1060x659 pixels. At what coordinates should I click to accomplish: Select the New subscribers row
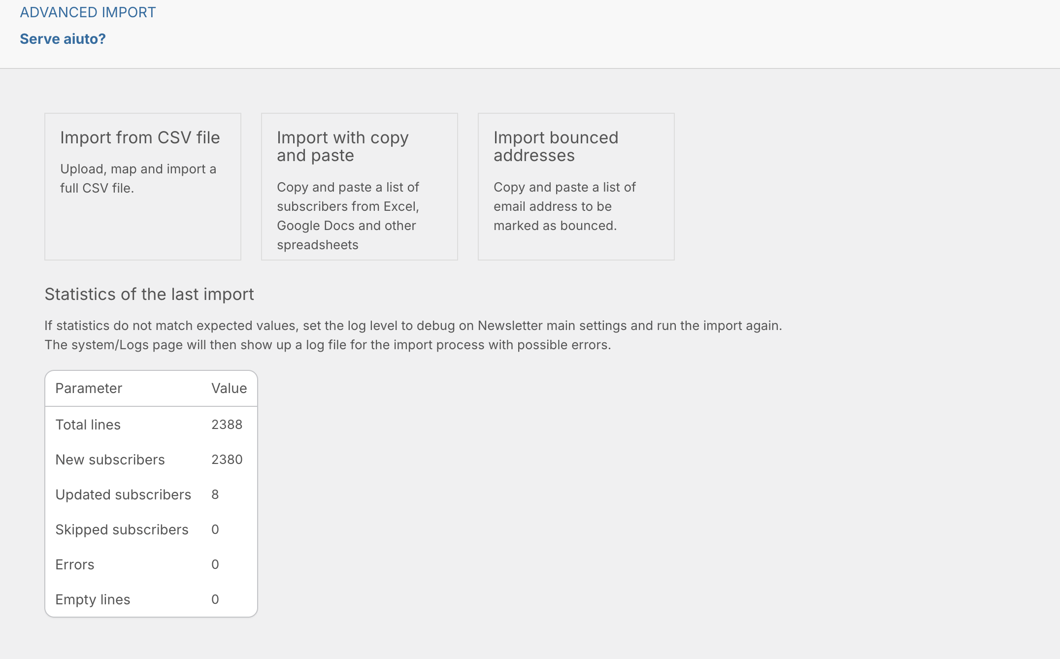tap(151, 460)
